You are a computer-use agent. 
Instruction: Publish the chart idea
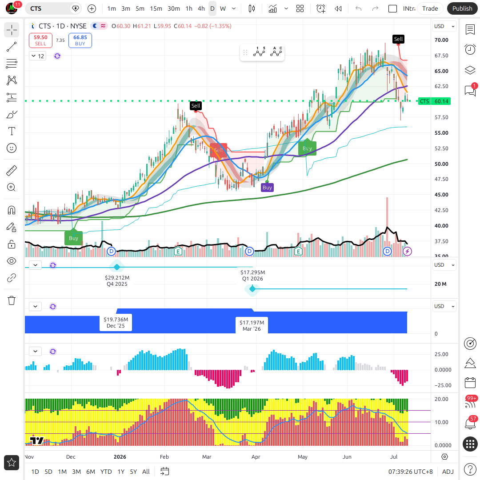(462, 8)
